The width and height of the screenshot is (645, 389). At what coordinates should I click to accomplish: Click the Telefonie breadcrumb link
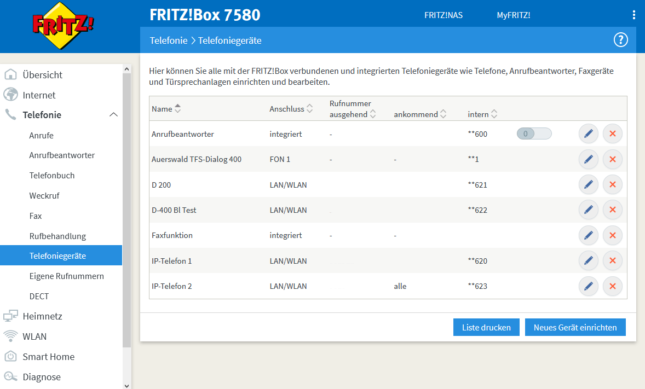tap(169, 40)
